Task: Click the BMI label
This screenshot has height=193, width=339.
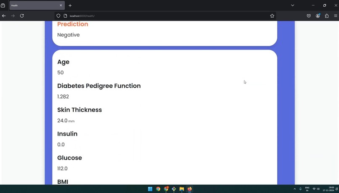Action: [63, 182]
